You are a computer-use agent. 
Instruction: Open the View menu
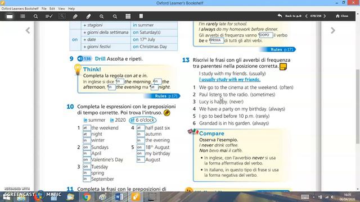(x=61, y=8)
